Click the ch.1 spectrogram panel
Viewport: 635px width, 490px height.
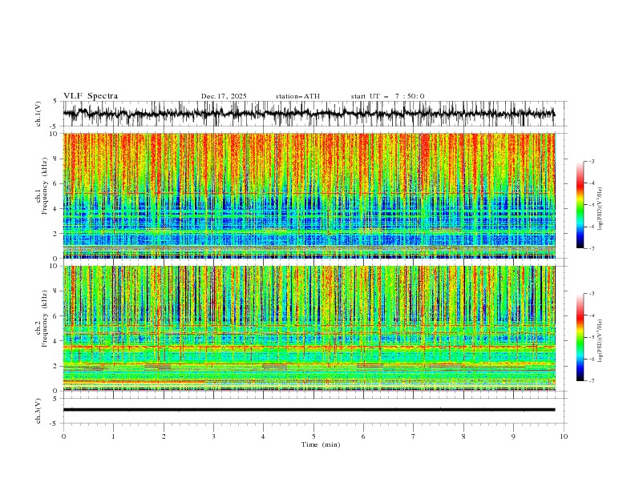[x=309, y=195]
